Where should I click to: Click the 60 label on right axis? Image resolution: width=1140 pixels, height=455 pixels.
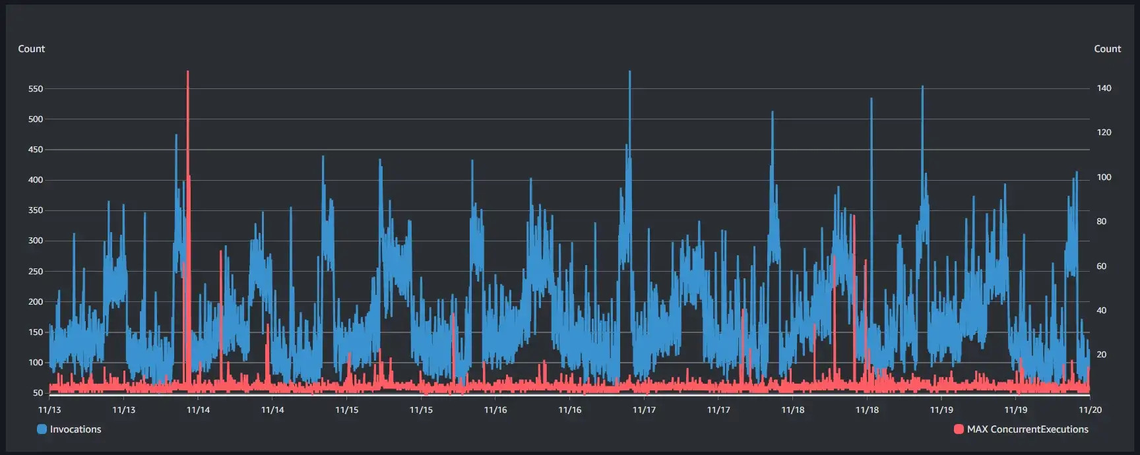point(1101,266)
